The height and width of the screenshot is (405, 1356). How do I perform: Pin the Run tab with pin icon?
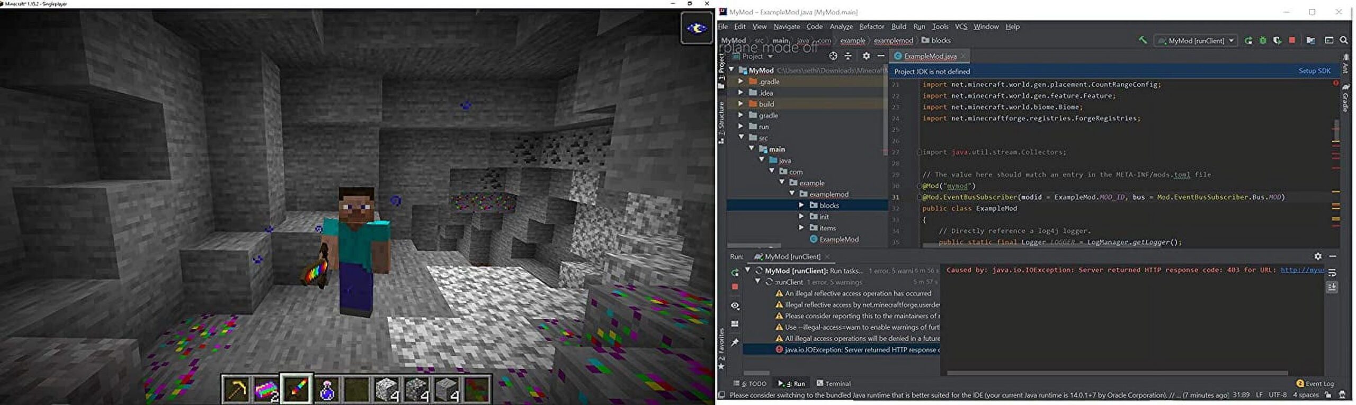735,343
